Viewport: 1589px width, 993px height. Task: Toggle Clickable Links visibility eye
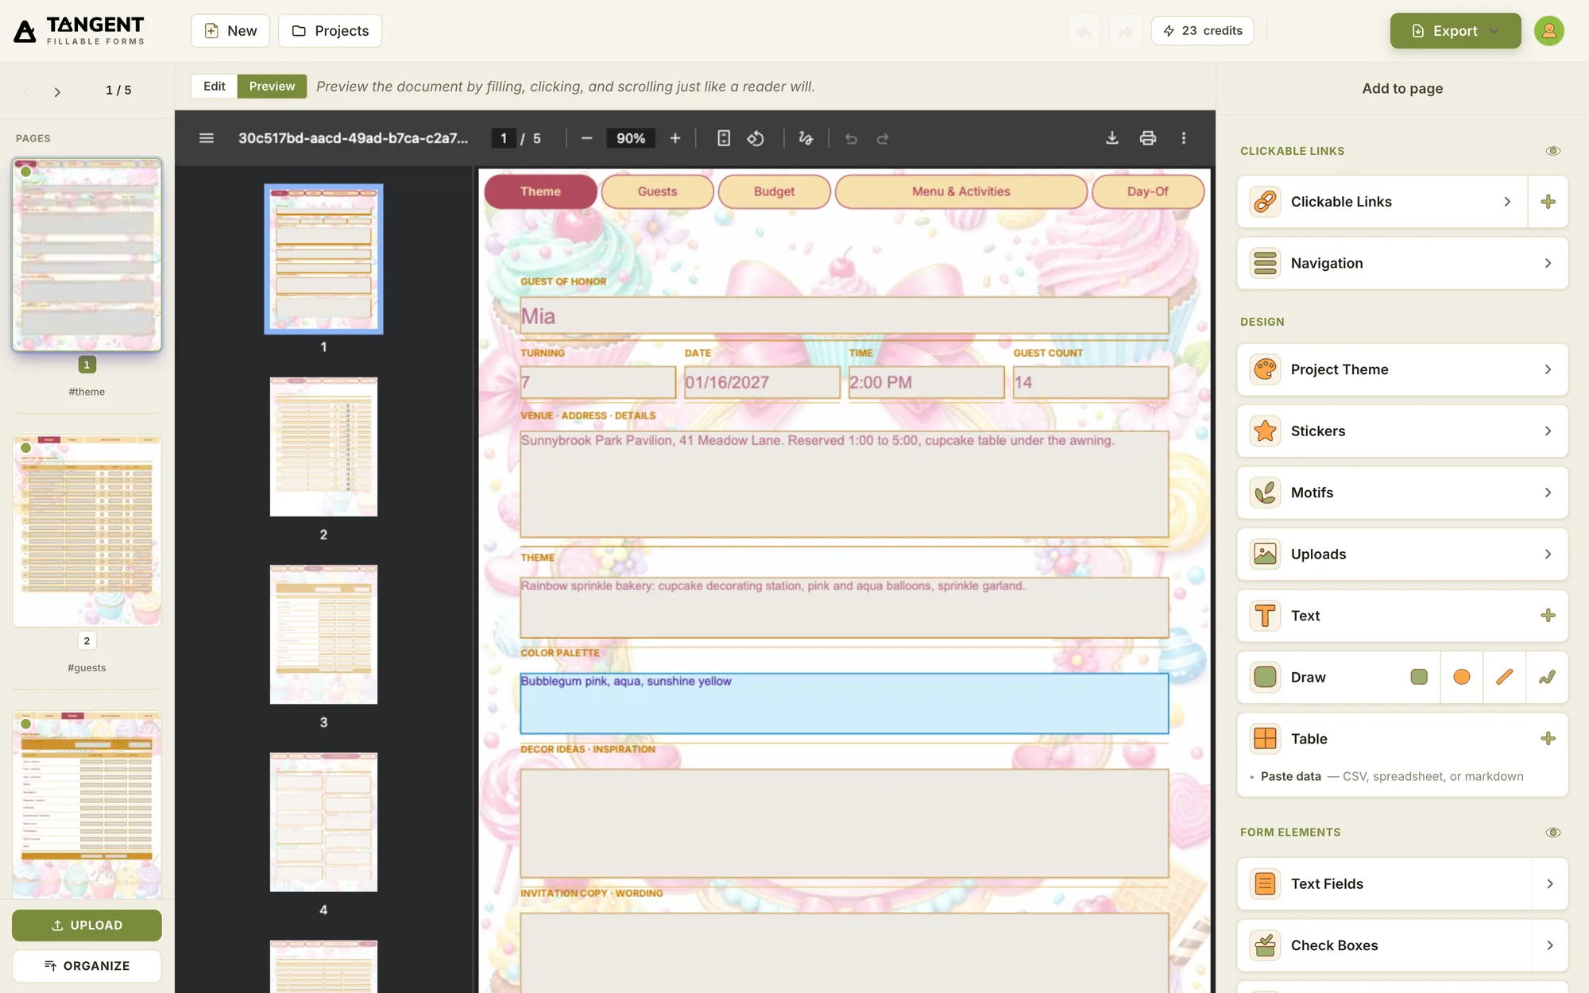coord(1553,151)
